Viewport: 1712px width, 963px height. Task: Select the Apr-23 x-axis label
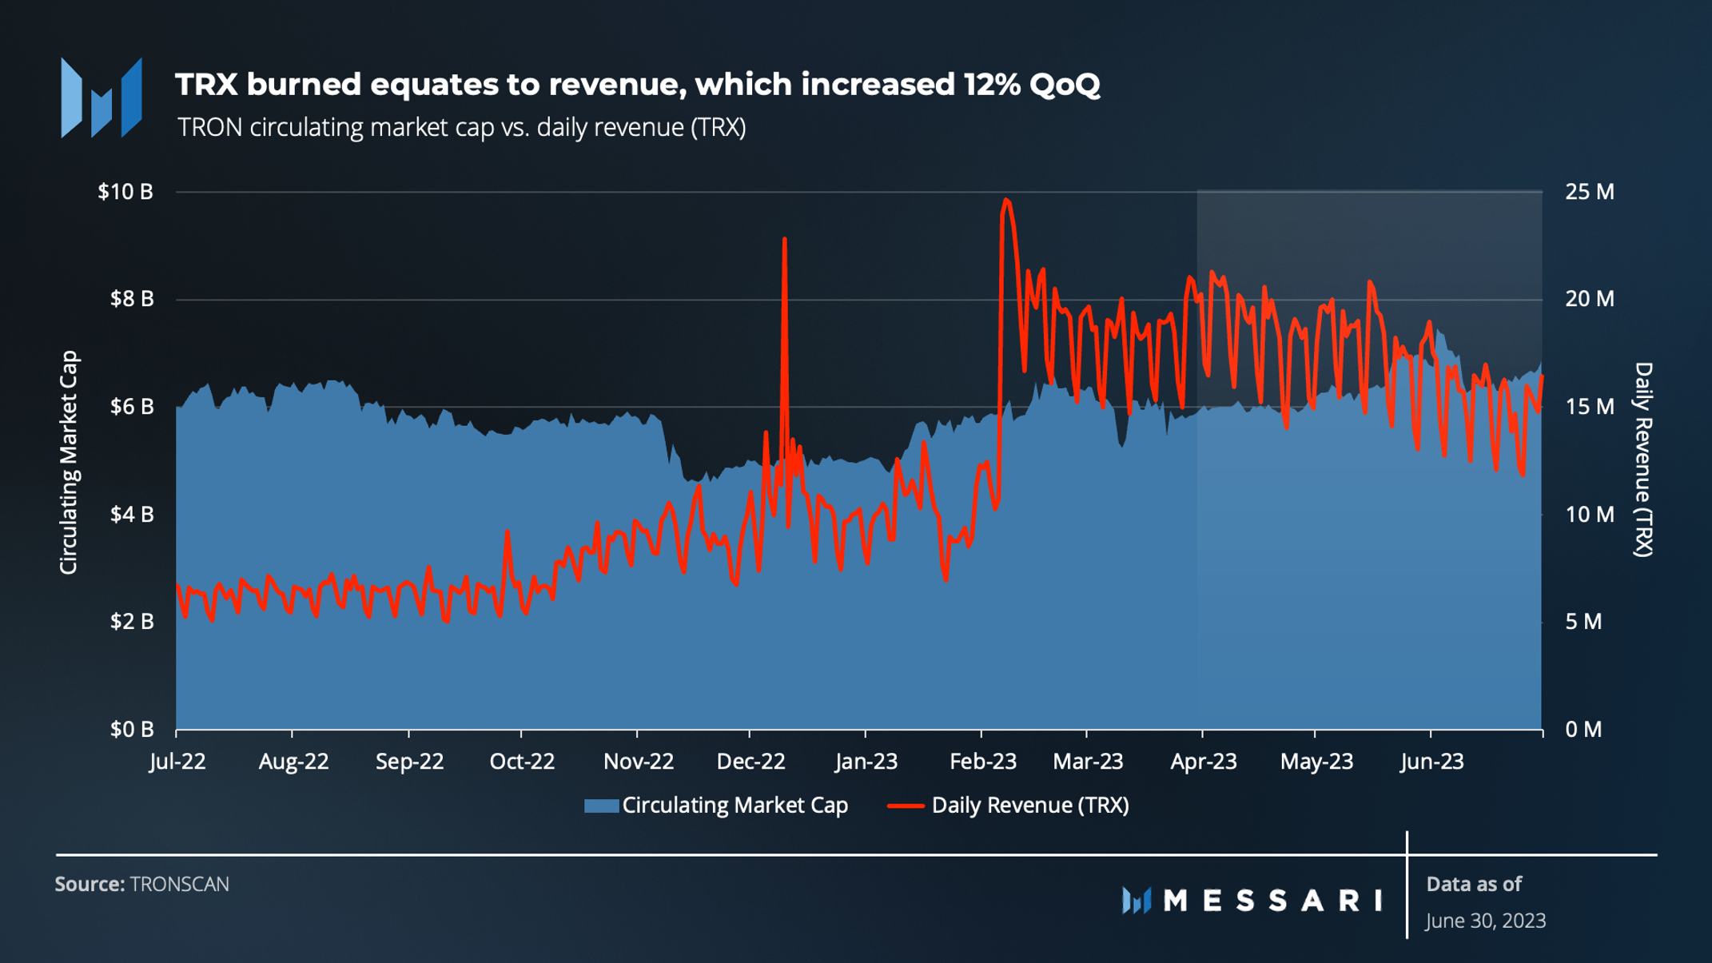1203,761
